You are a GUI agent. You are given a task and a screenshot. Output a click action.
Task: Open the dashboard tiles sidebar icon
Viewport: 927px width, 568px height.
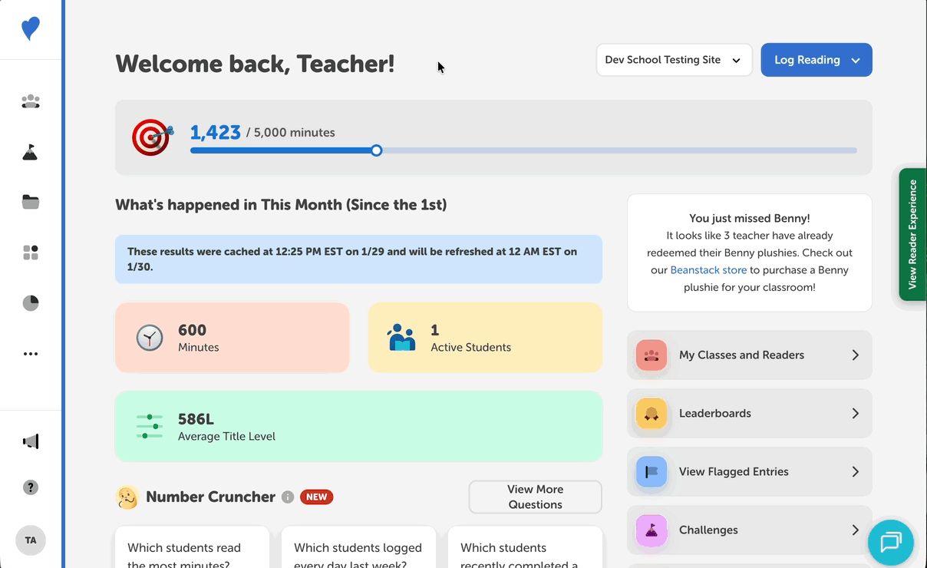pos(31,253)
